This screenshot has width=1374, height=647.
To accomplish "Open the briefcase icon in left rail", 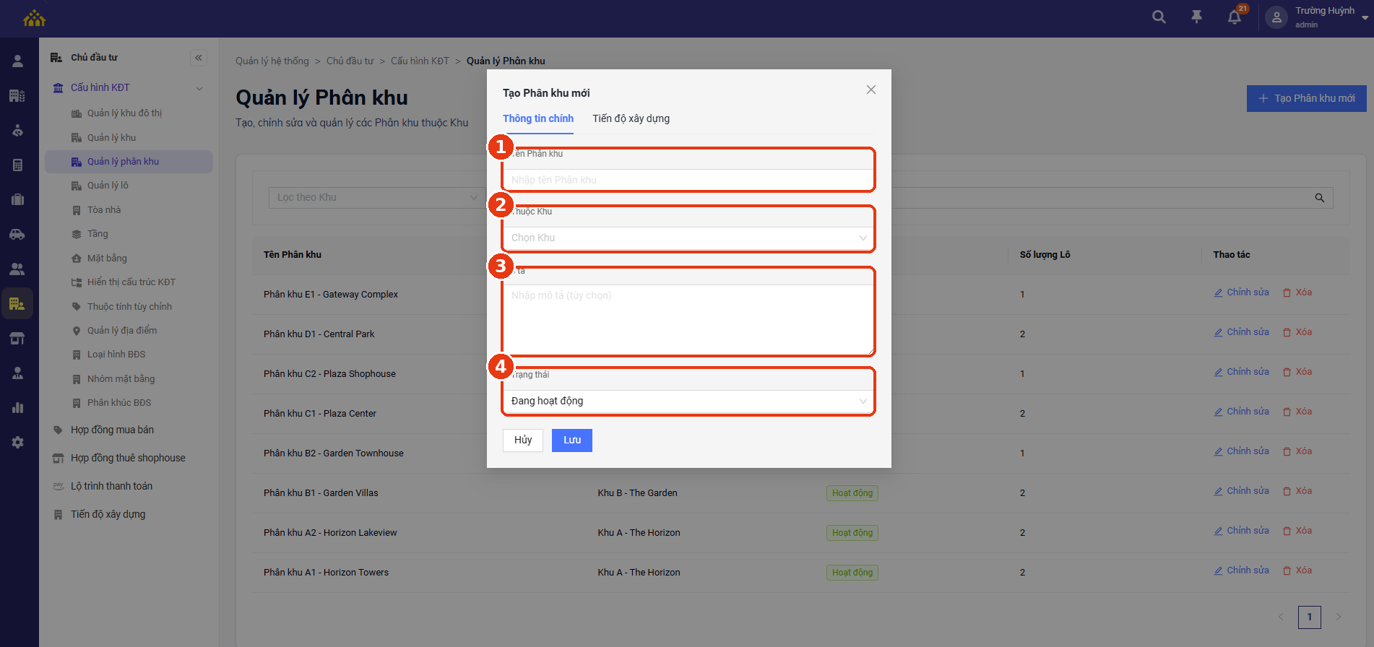I will click(x=18, y=199).
